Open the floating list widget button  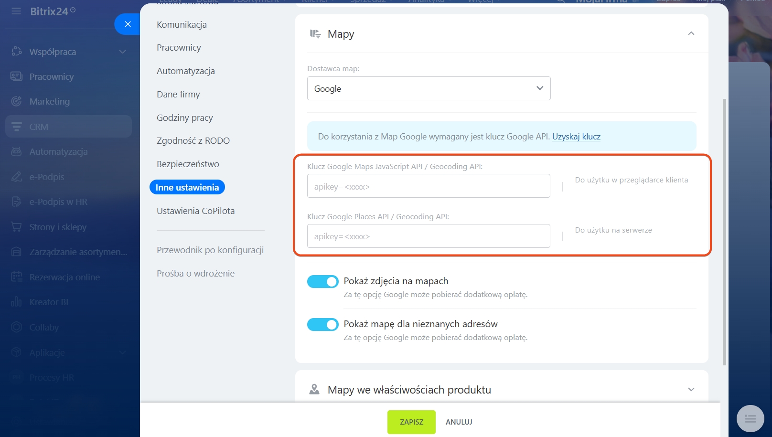click(x=751, y=419)
